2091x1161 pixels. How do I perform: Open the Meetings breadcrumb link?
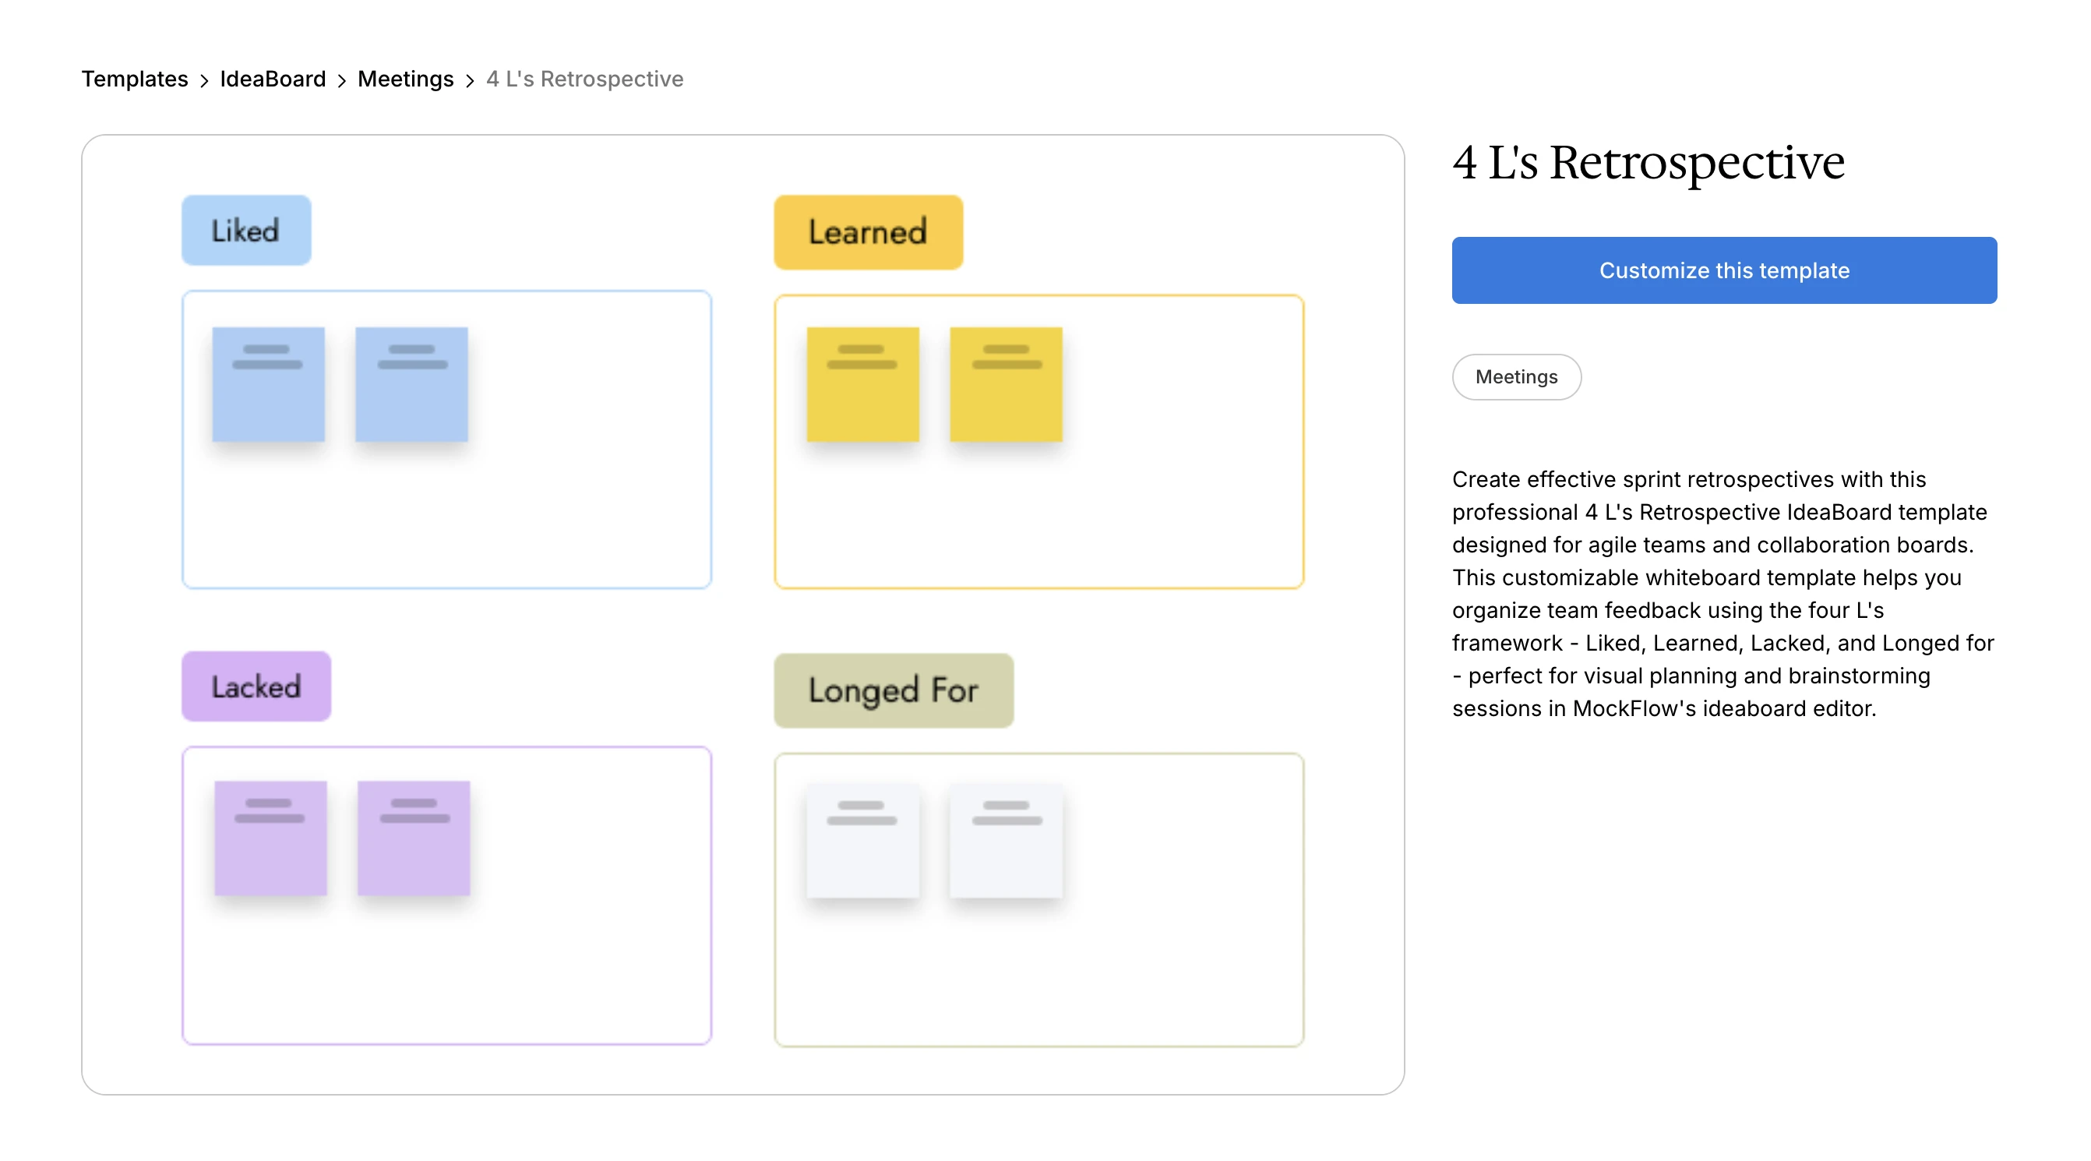pyautogui.click(x=405, y=79)
